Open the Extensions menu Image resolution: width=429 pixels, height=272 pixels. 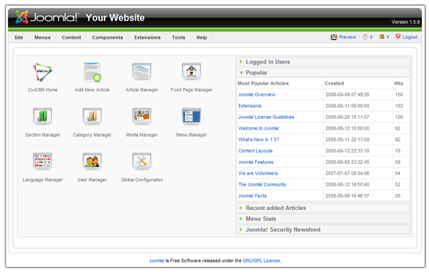click(x=147, y=37)
